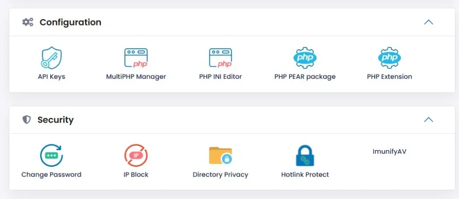Collapse the Configuration section chevron
Viewport: 459px width, 199px height.
(x=429, y=22)
